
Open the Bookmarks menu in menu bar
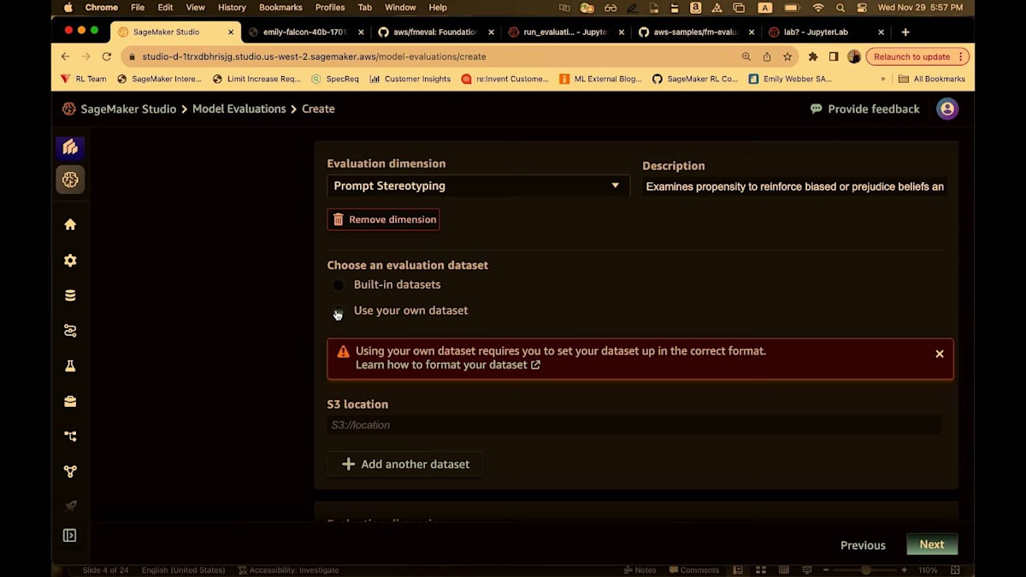point(281,8)
